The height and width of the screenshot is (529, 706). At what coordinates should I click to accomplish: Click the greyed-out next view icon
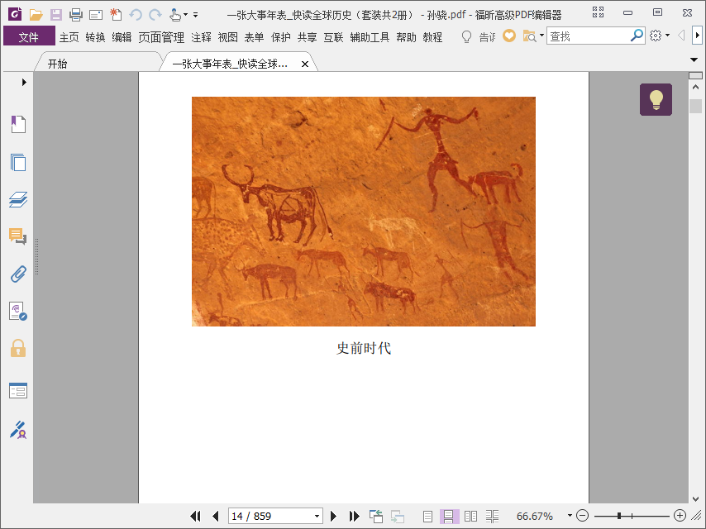[397, 516]
